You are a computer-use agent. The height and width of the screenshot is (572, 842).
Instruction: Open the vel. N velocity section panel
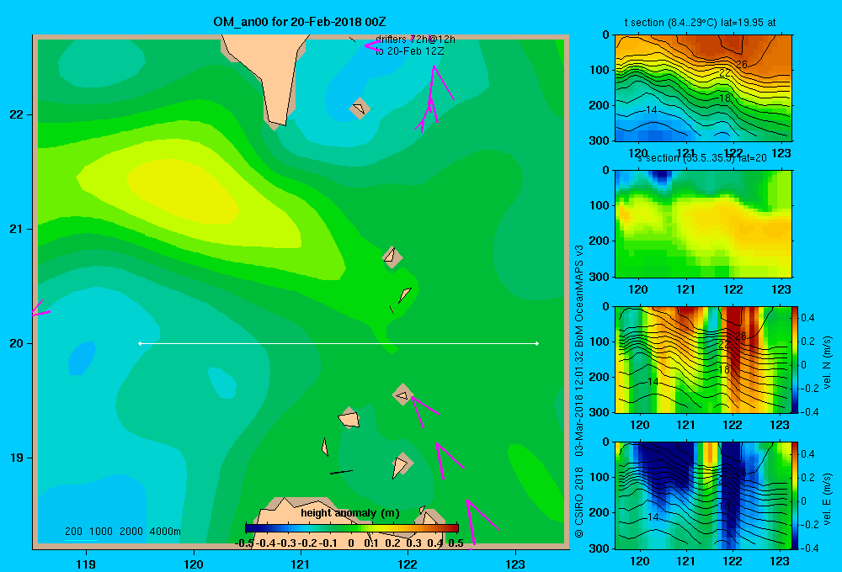(x=703, y=359)
